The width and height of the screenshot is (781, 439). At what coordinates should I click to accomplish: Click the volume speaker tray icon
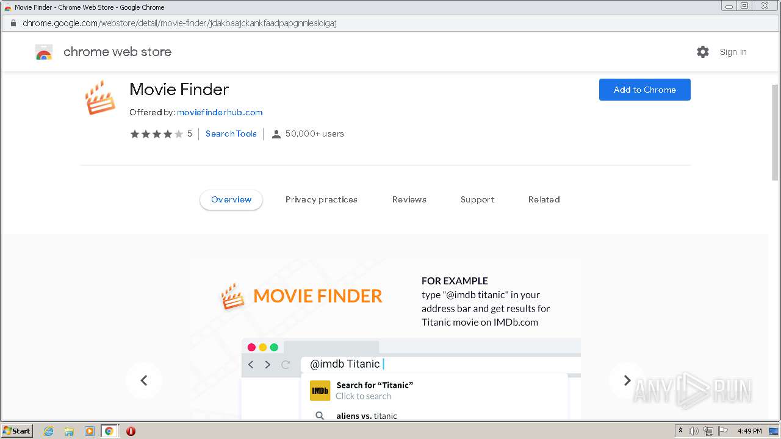(694, 431)
